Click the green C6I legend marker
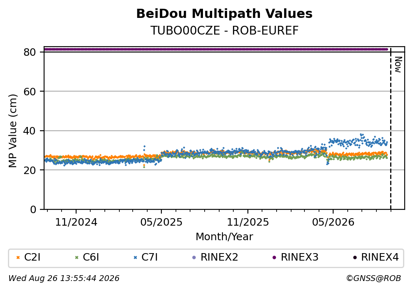Viewport: 413px width, 291px height. pyautogui.click(x=77, y=258)
